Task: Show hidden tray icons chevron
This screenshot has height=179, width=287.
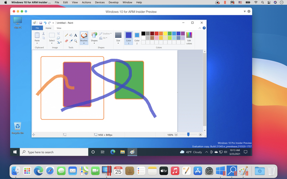Action: (206, 152)
